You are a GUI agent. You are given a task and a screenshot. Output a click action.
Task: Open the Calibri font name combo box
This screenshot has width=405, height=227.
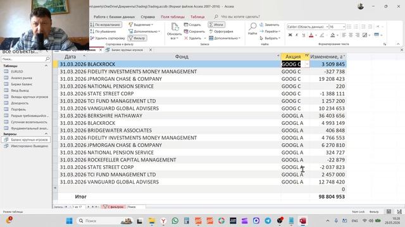pyautogui.click(x=308, y=26)
